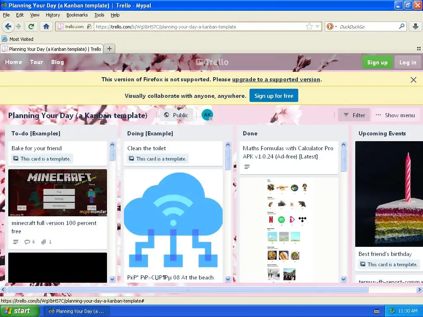Click the Done list scrollbar thumb

(x=343, y=160)
